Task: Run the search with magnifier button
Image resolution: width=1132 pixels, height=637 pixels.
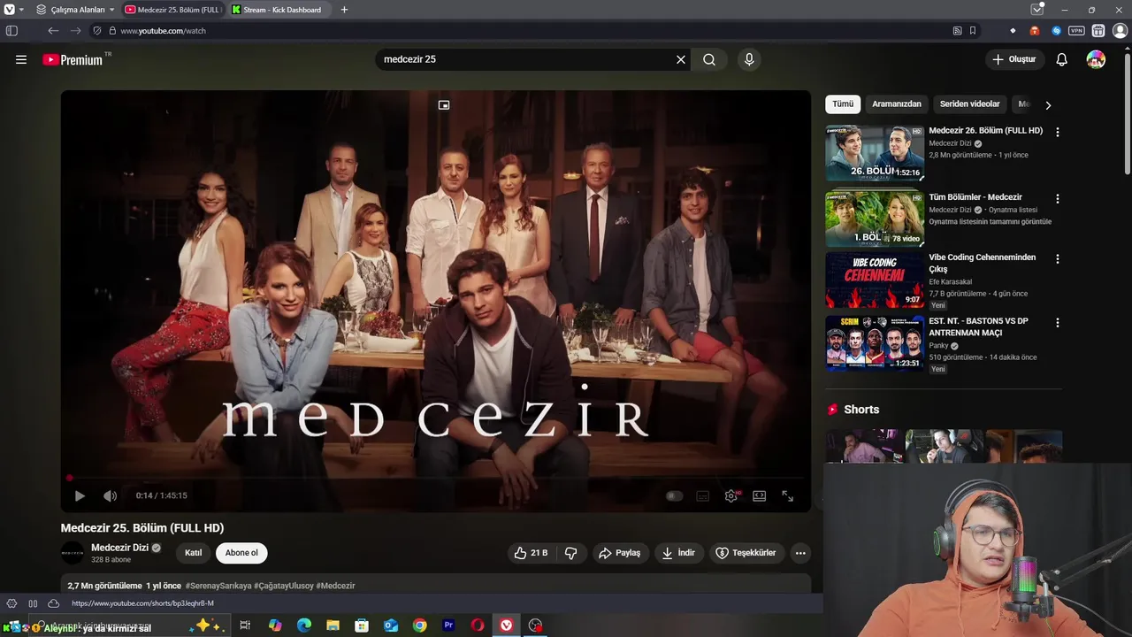Action: pyautogui.click(x=709, y=59)
